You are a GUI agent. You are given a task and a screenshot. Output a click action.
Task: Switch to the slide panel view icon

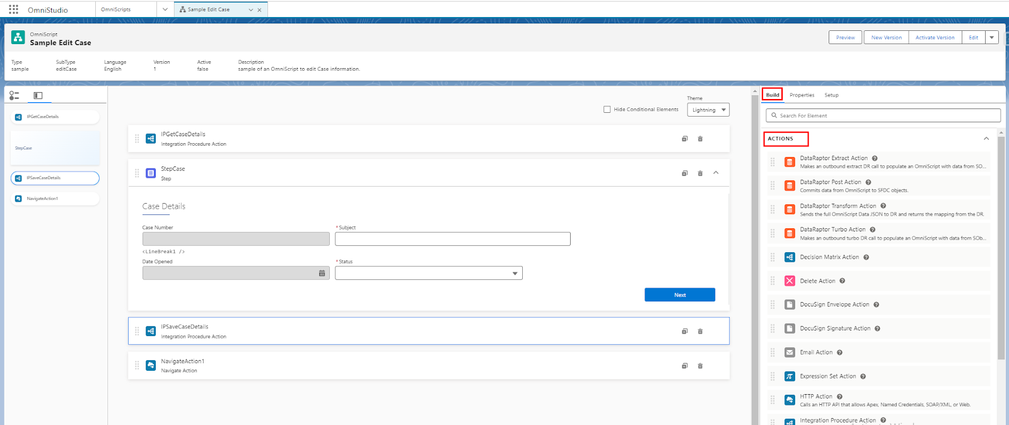click(x=38, y=95)
